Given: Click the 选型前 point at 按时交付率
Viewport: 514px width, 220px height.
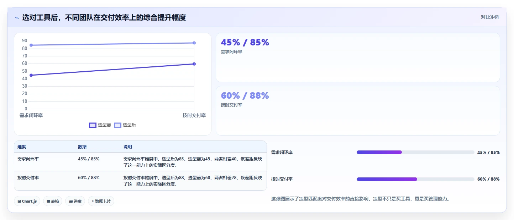Looking at the screenshot, I should click(194, 64).
